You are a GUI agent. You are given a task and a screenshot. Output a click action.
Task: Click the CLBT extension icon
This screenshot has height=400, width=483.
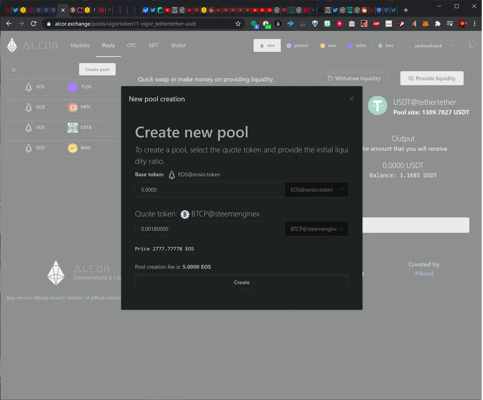point(389,24)
